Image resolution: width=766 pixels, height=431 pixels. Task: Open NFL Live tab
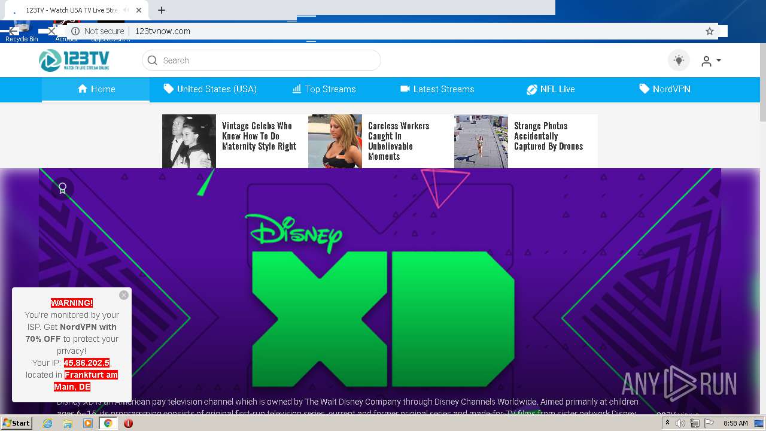(x=551, y=89)
